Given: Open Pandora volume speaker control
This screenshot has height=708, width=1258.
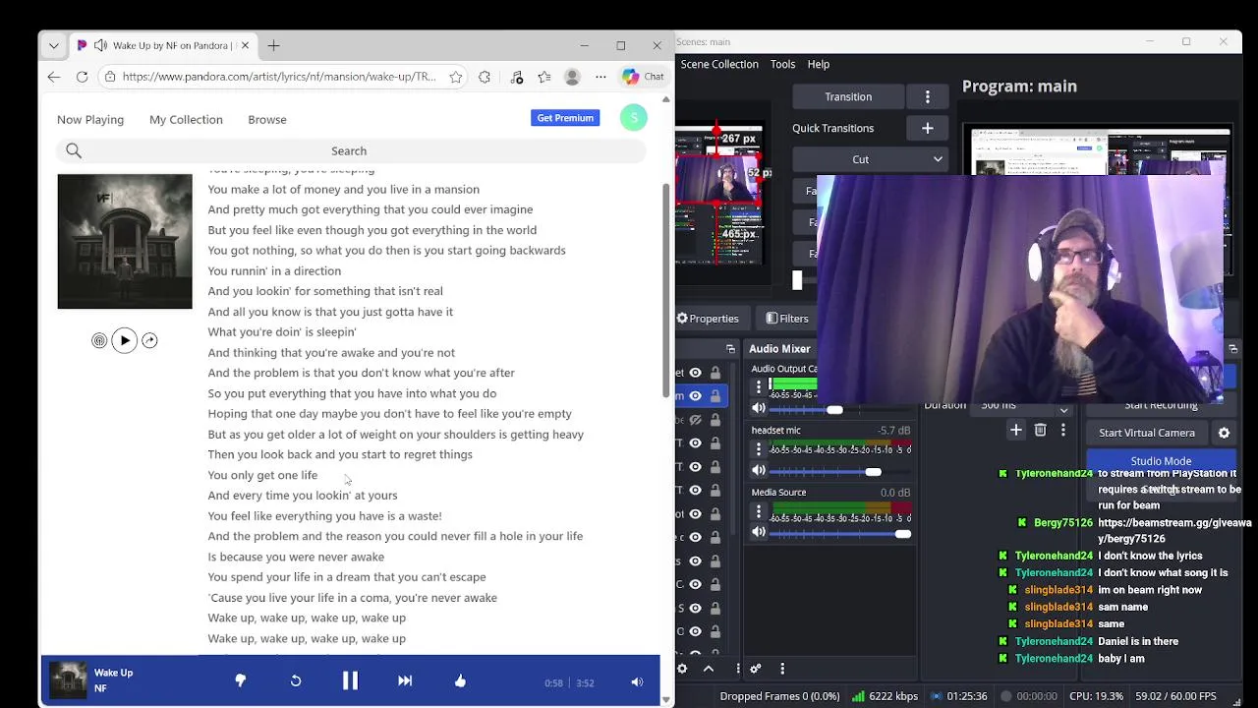Looking at the screenshot, I should pos(637,681).
